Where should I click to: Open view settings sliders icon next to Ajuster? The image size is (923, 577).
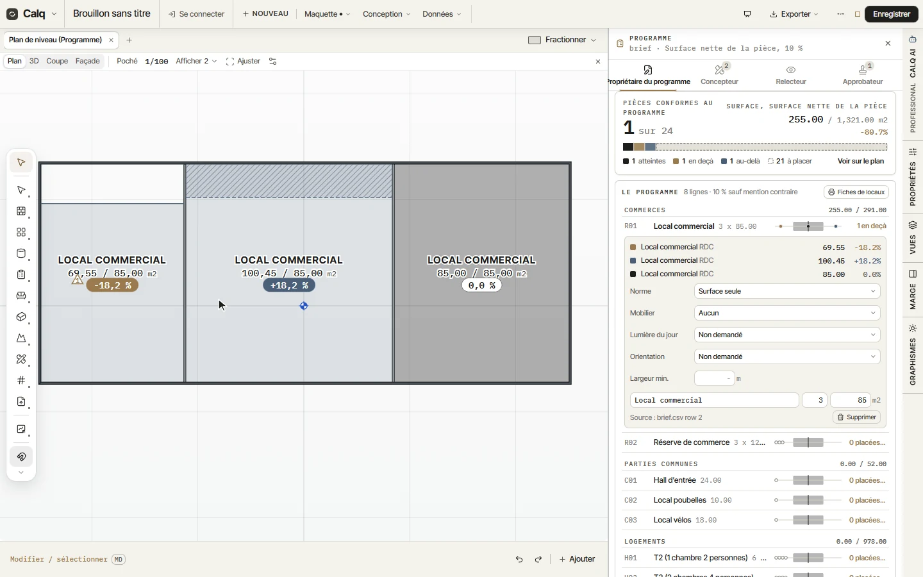point(273,62)
